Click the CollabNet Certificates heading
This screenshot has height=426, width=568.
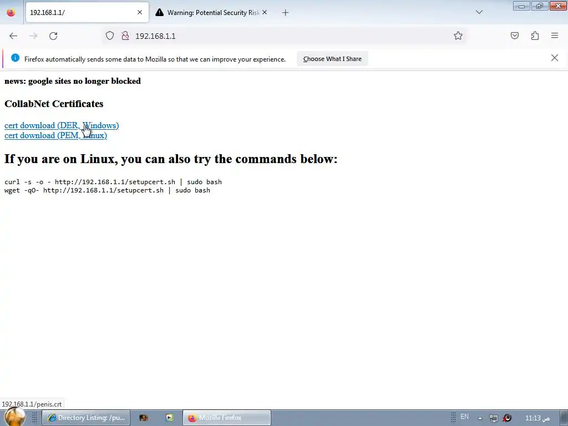[x=54, y=104]
